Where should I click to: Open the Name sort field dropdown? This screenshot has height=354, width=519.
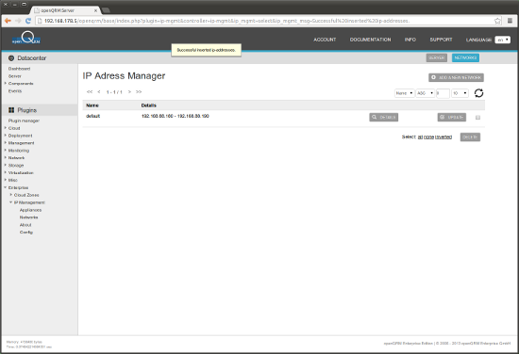click(404, 93)
